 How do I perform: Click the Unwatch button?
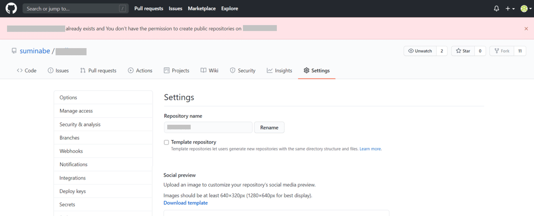pos(420,51)
